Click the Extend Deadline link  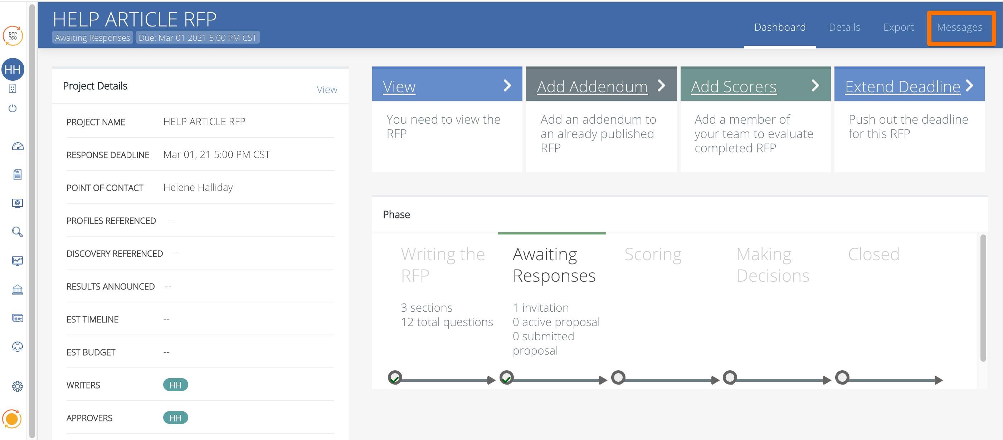pos(902,86)
